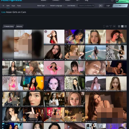
Task: Open the Emilia Young thumbnail
Action: point(13,68)
